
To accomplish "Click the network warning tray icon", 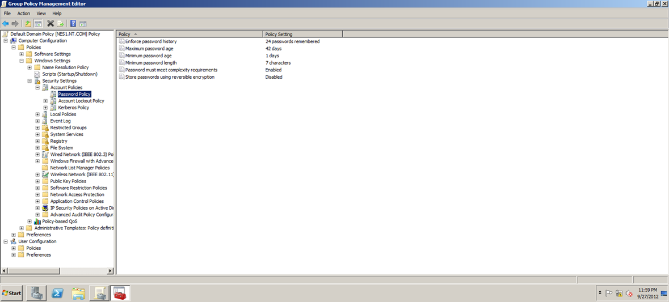I will coord(619,293).
